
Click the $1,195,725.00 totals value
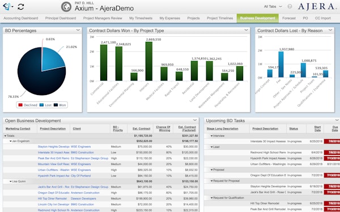(x=143, y=136)
